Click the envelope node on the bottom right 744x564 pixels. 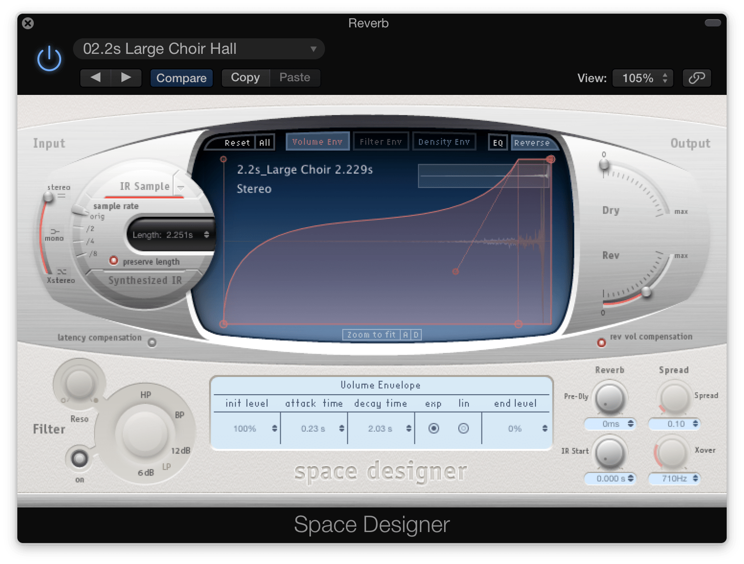click(x=518, y=324)
